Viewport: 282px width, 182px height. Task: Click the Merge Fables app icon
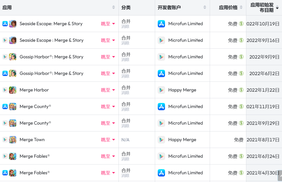tap(13, 156)
